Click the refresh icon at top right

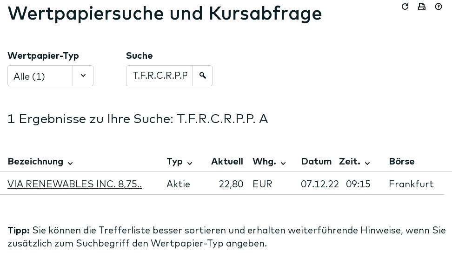pos(405,7)
